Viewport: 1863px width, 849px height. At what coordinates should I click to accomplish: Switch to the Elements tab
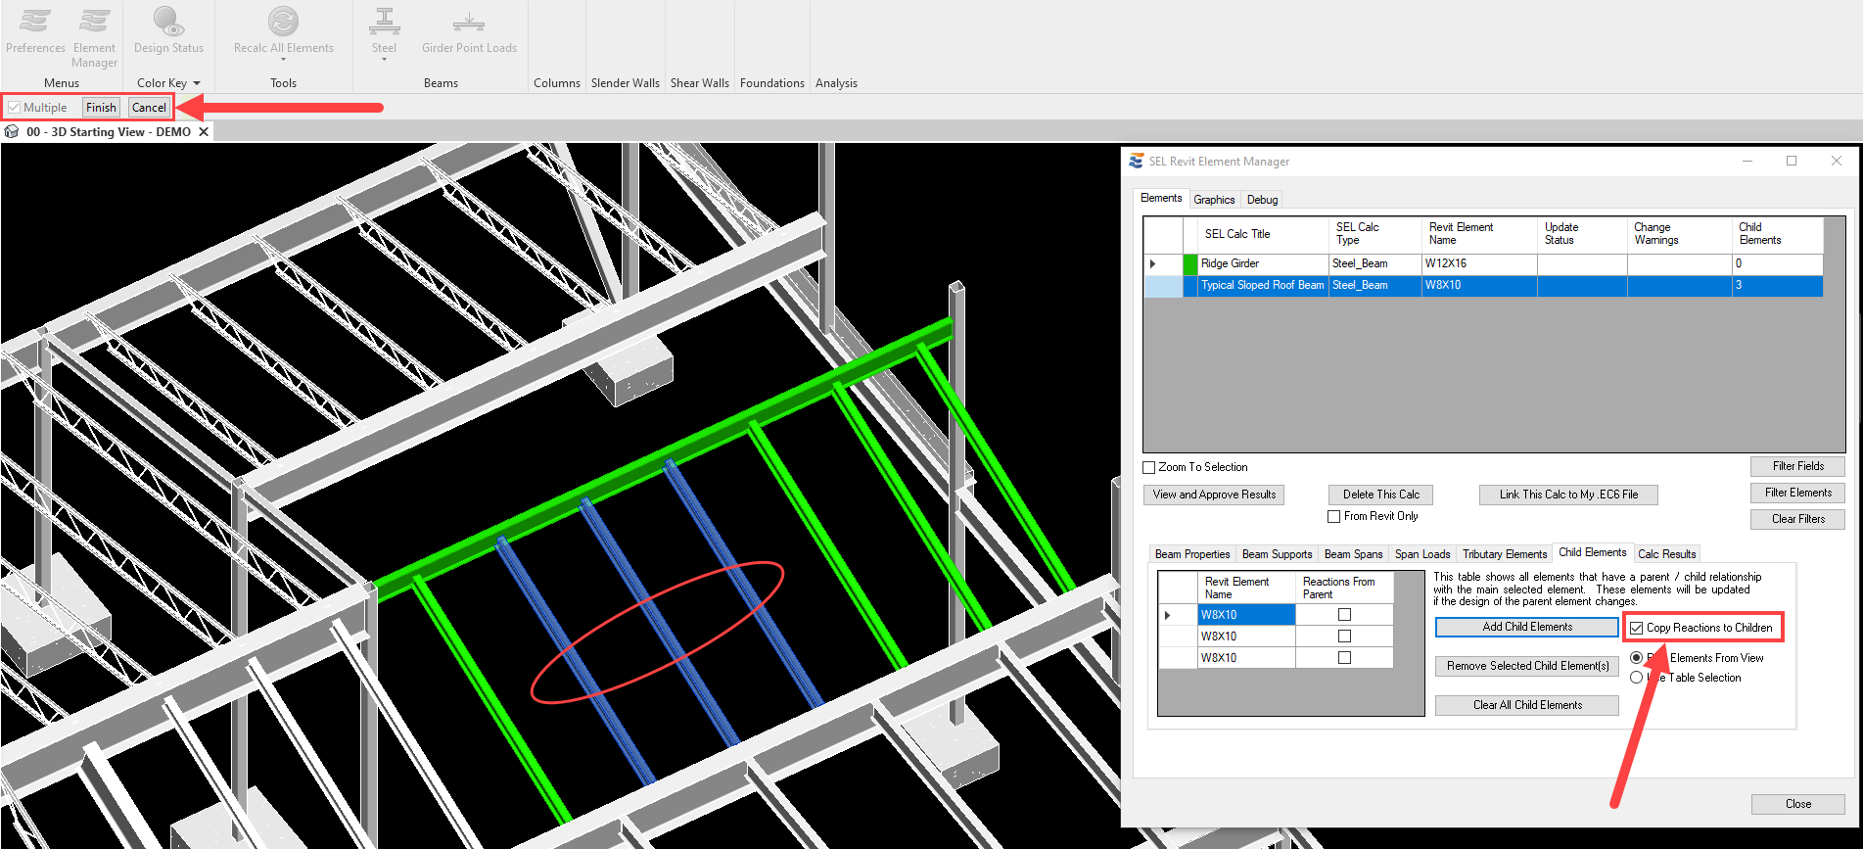(x=1161, y=198)
